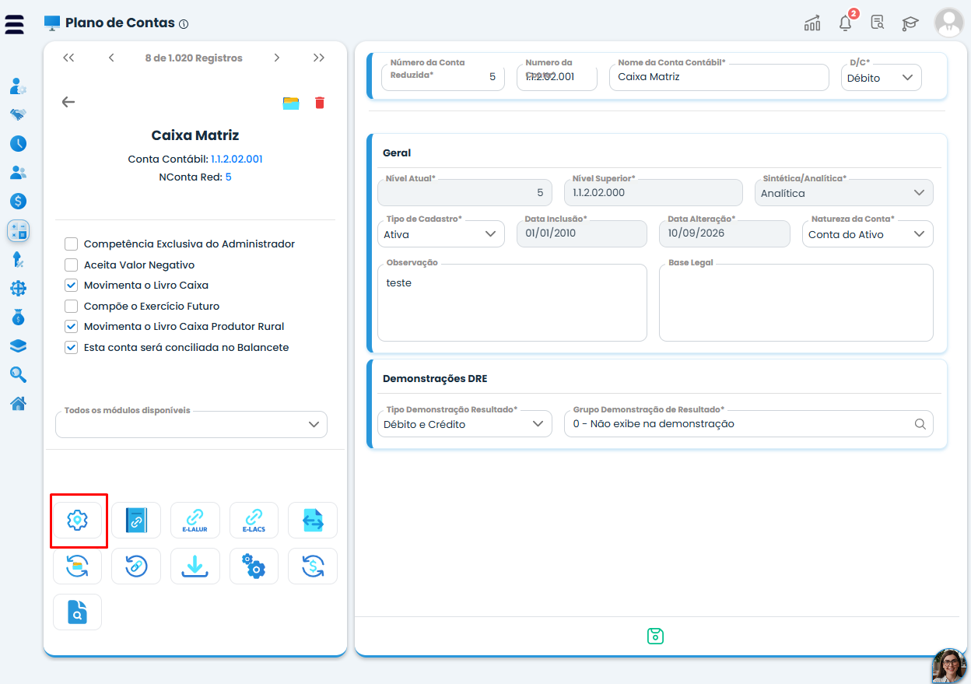
Task: Check Compõe o Exercício Futuro
Action: click(x=71, y=306)
